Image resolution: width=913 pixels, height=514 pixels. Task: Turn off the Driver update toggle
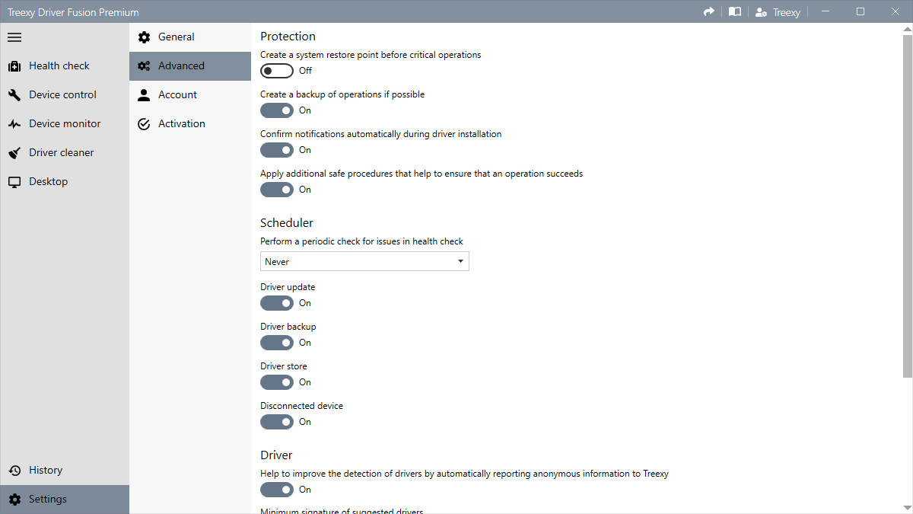tap(276, 303)
